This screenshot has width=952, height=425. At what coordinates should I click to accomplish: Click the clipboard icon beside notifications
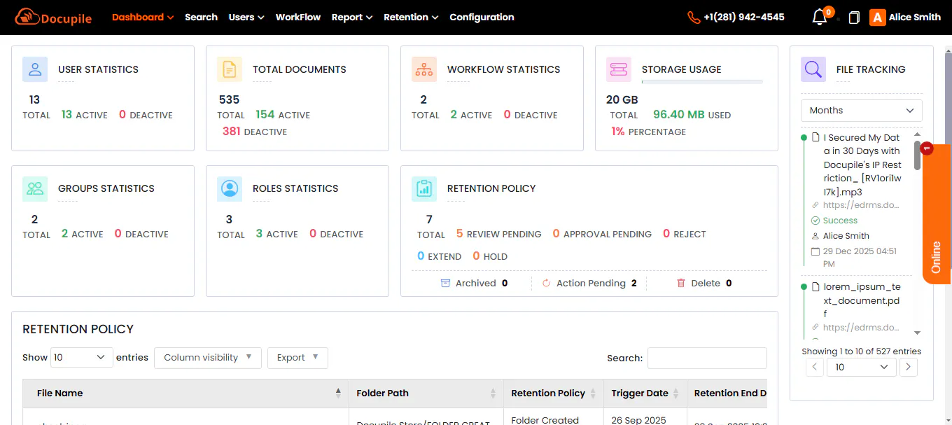pyautogui.click(x=854, y=18)
